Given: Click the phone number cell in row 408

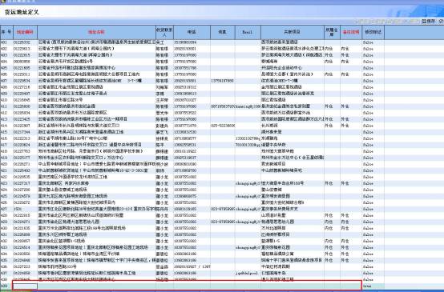Looking at the screenshot, I should click(x=192, y=87).
